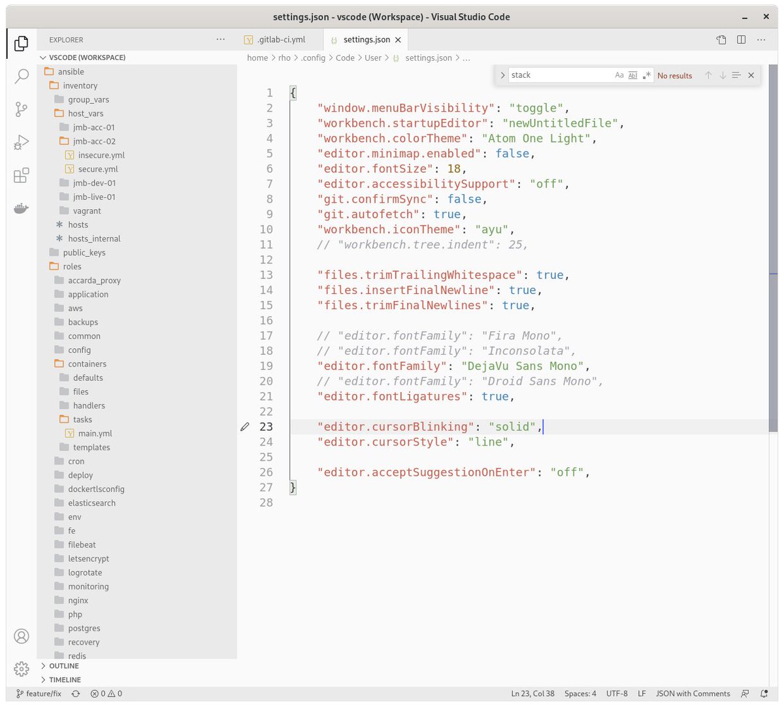Open the Accounts menu icon
Viewport: 784px width, 707px height.
22,636
